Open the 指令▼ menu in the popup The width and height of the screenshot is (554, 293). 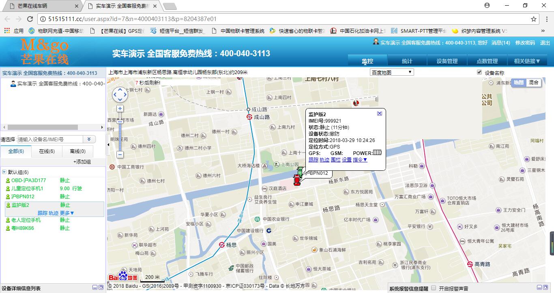[360, 160]
